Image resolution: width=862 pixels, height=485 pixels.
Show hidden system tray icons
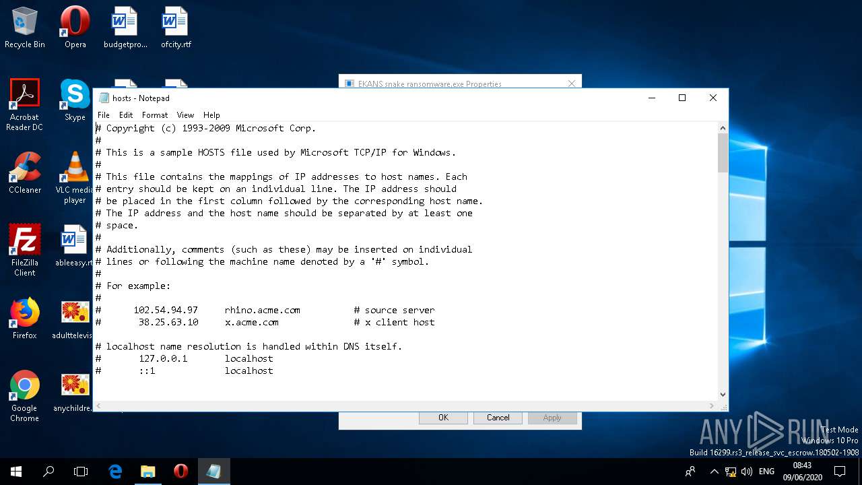pyautogui.click(x=714, y=472)
